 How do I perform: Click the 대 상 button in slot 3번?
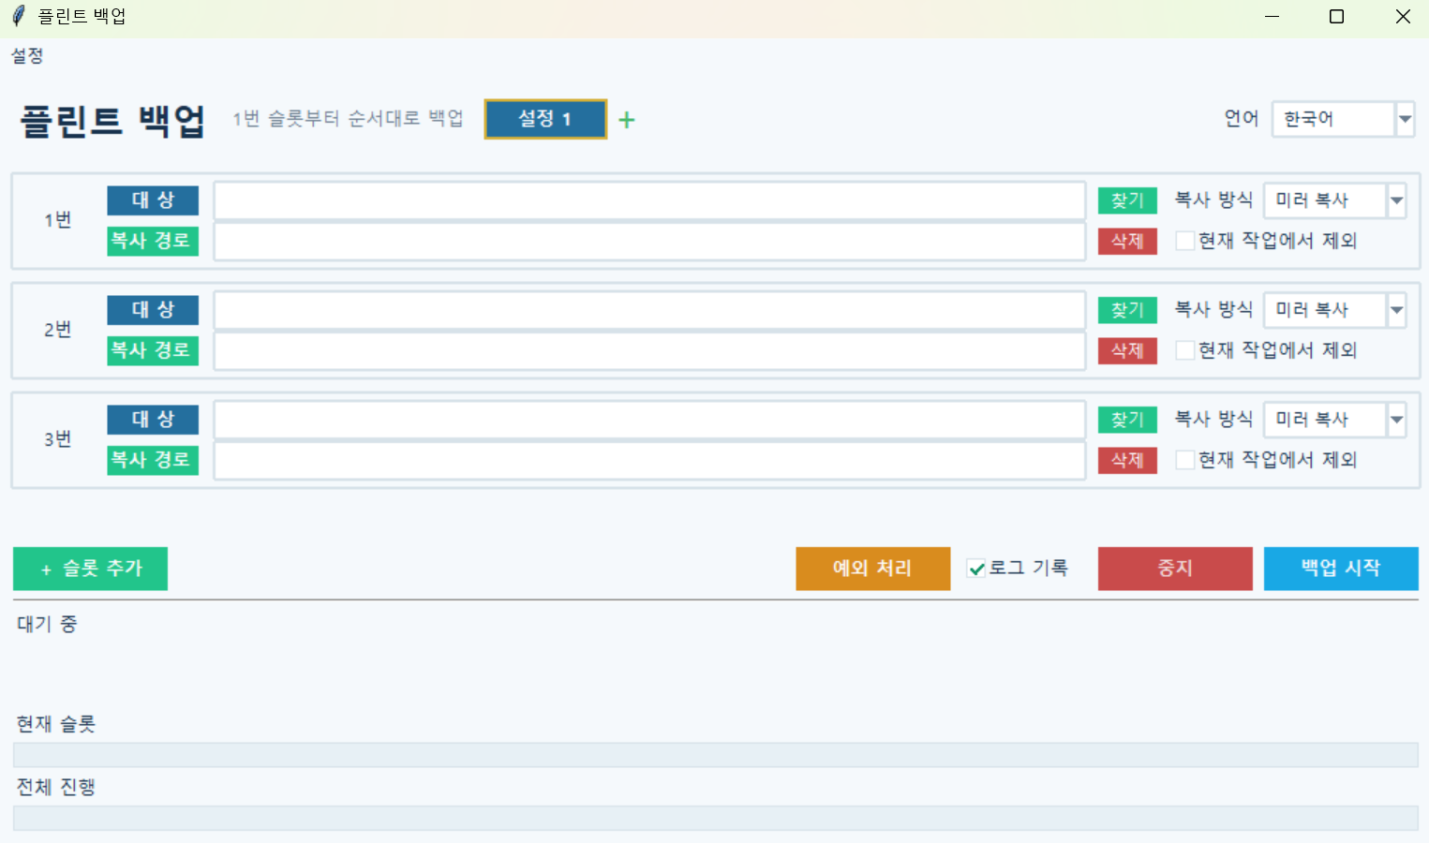click(x=153, y=420)
